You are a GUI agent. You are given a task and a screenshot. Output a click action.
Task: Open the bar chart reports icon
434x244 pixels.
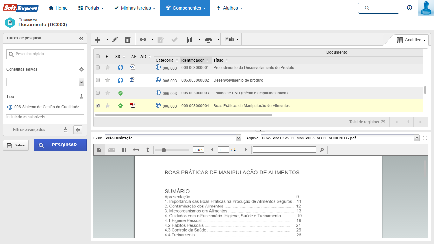(x=190, y=40)
